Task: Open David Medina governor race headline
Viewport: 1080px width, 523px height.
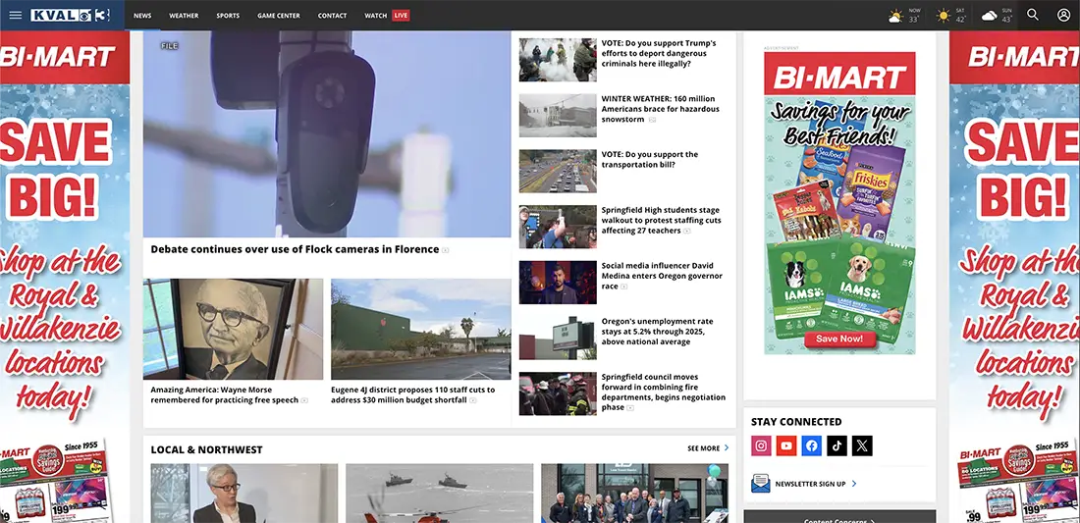Action: coord(662,276)
